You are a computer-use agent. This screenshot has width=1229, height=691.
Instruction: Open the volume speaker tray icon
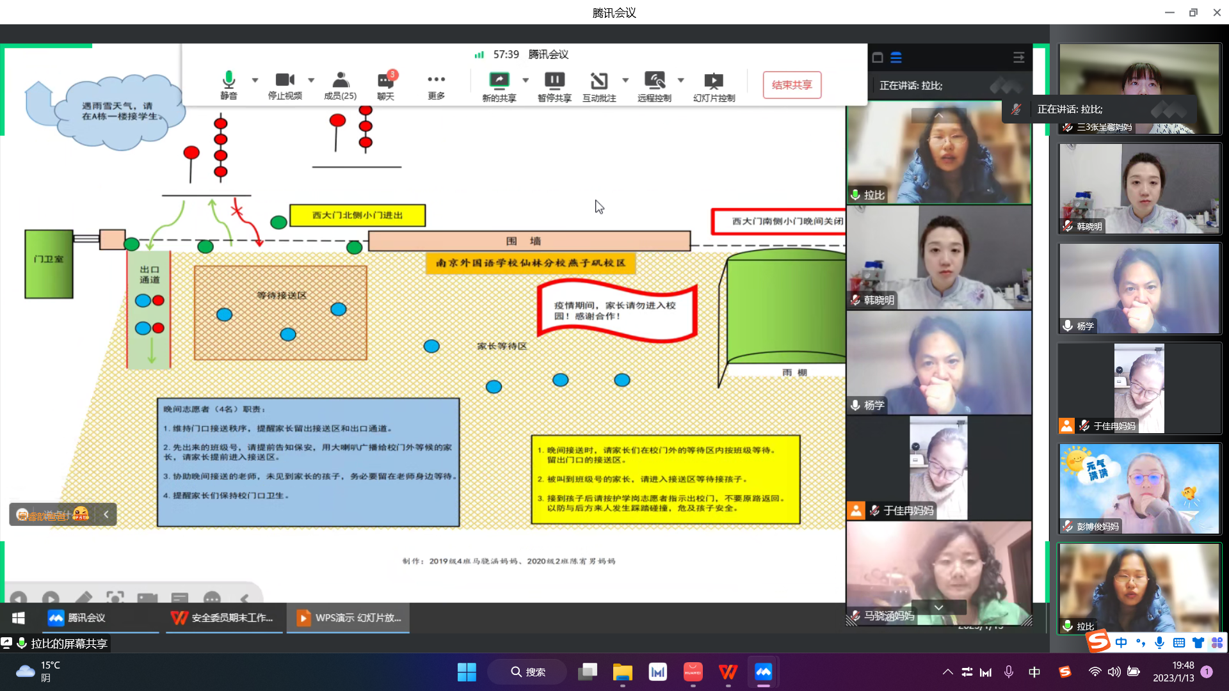click(1114, 672)
